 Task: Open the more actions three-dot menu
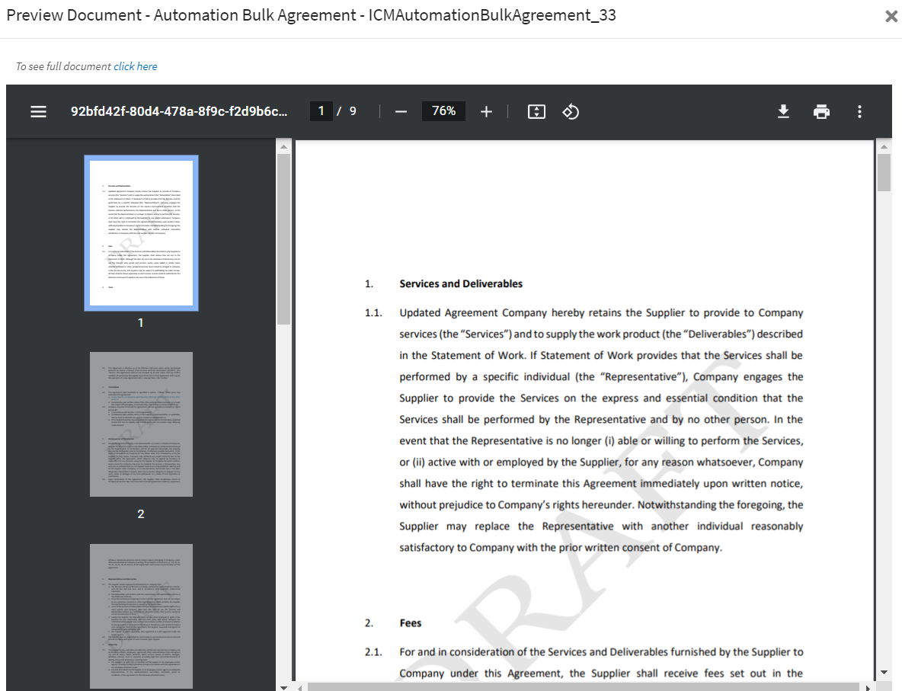(859, 112)
